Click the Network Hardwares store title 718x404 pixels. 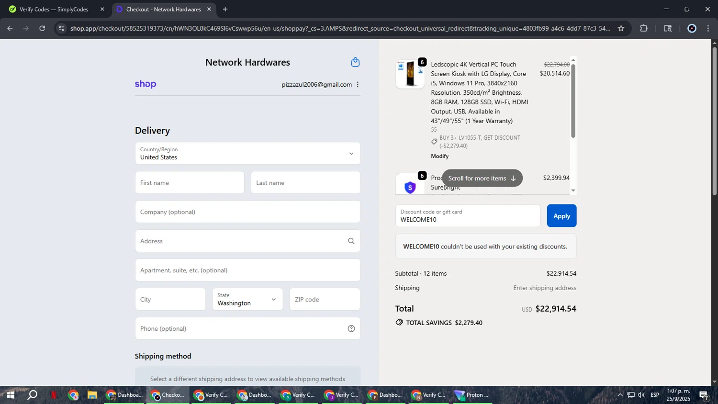[247, 62]
